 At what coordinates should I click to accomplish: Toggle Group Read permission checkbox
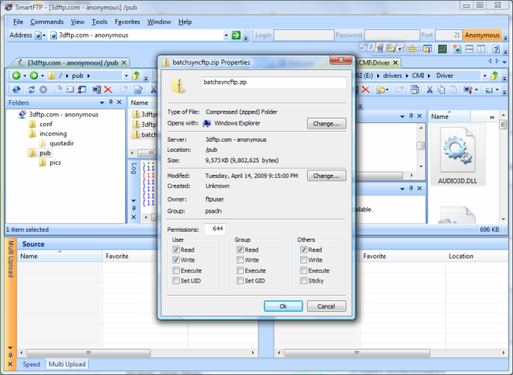(x=240, y=249)
